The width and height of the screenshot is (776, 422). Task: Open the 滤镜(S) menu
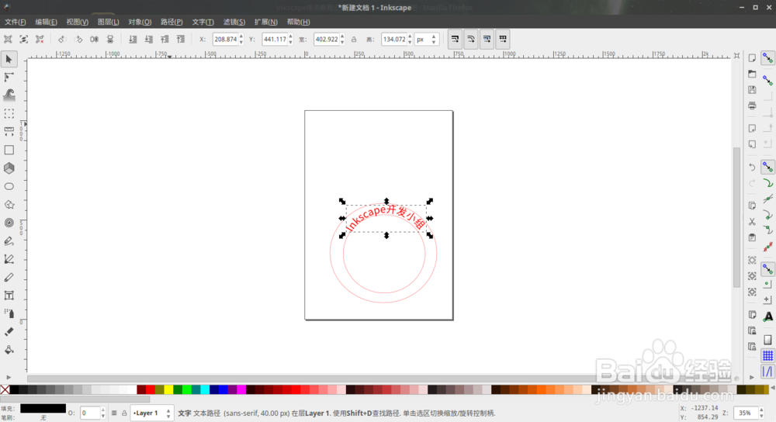click(x=234, y=22)
